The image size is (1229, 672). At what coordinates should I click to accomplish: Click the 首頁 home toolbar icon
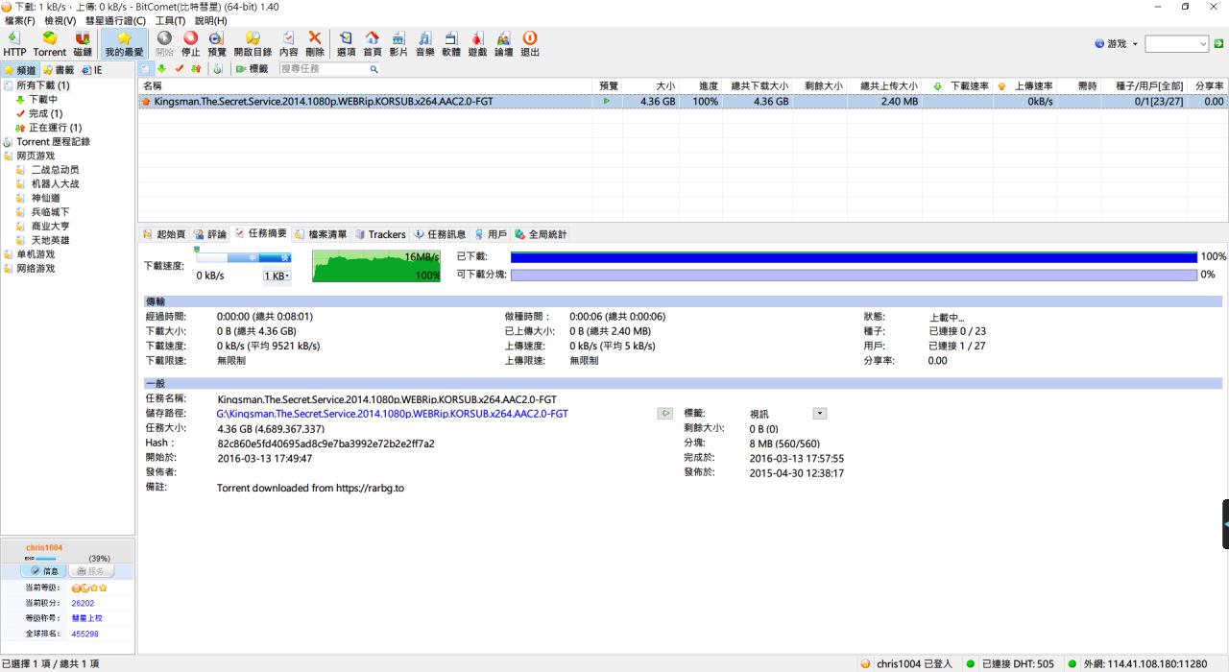point(373,44)
